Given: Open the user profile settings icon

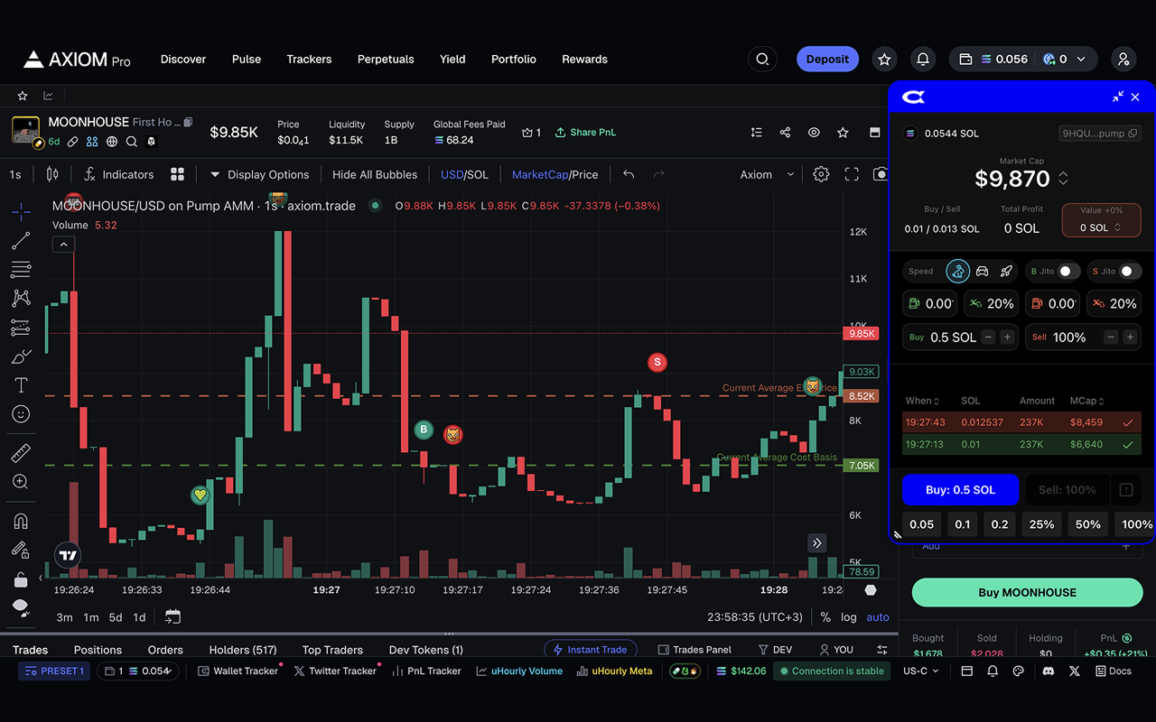Looking at the screenshot, I should (1123, 60).
